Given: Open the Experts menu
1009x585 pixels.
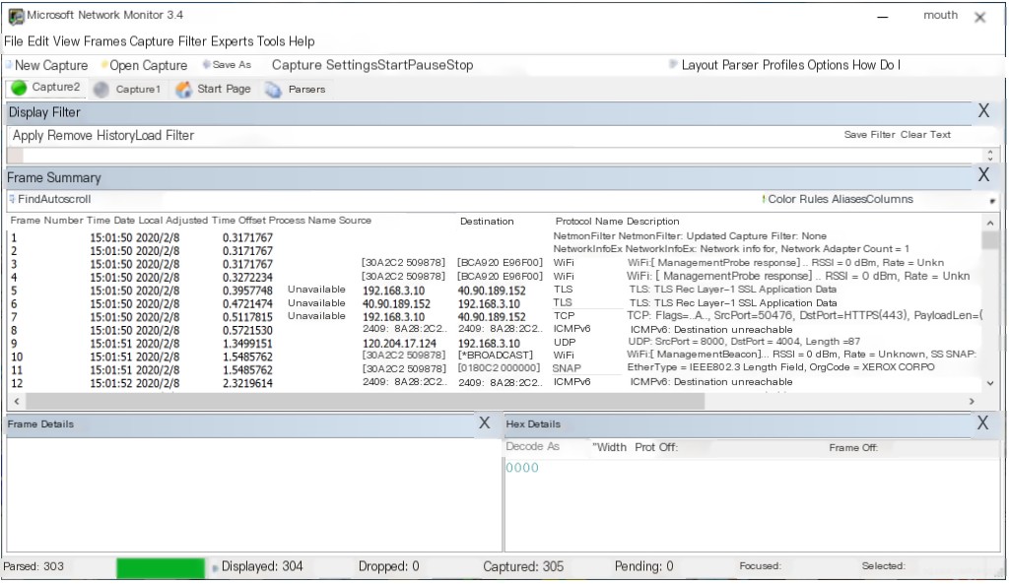Looking at the screenshot, I should point(233,41).
